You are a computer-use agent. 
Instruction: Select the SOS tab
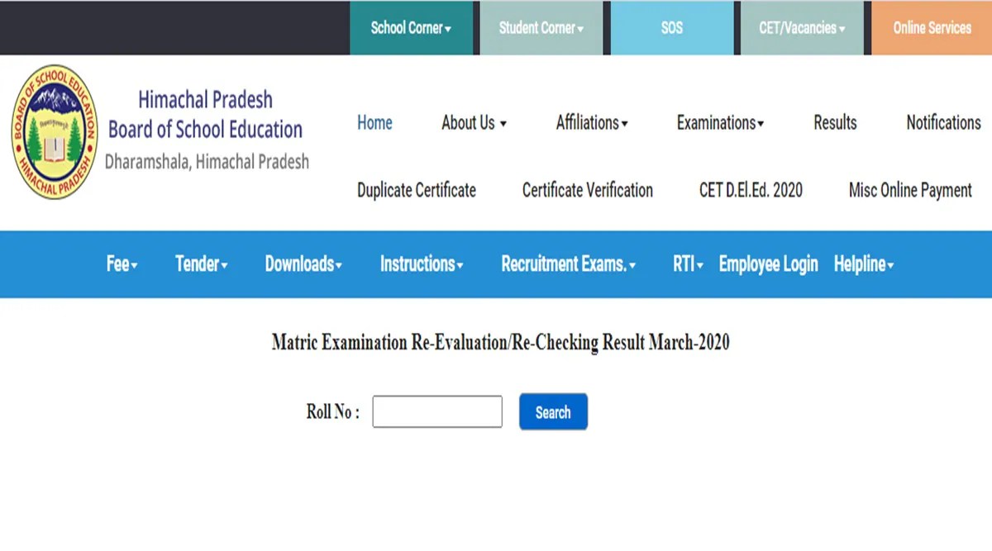tap(671, 27)
